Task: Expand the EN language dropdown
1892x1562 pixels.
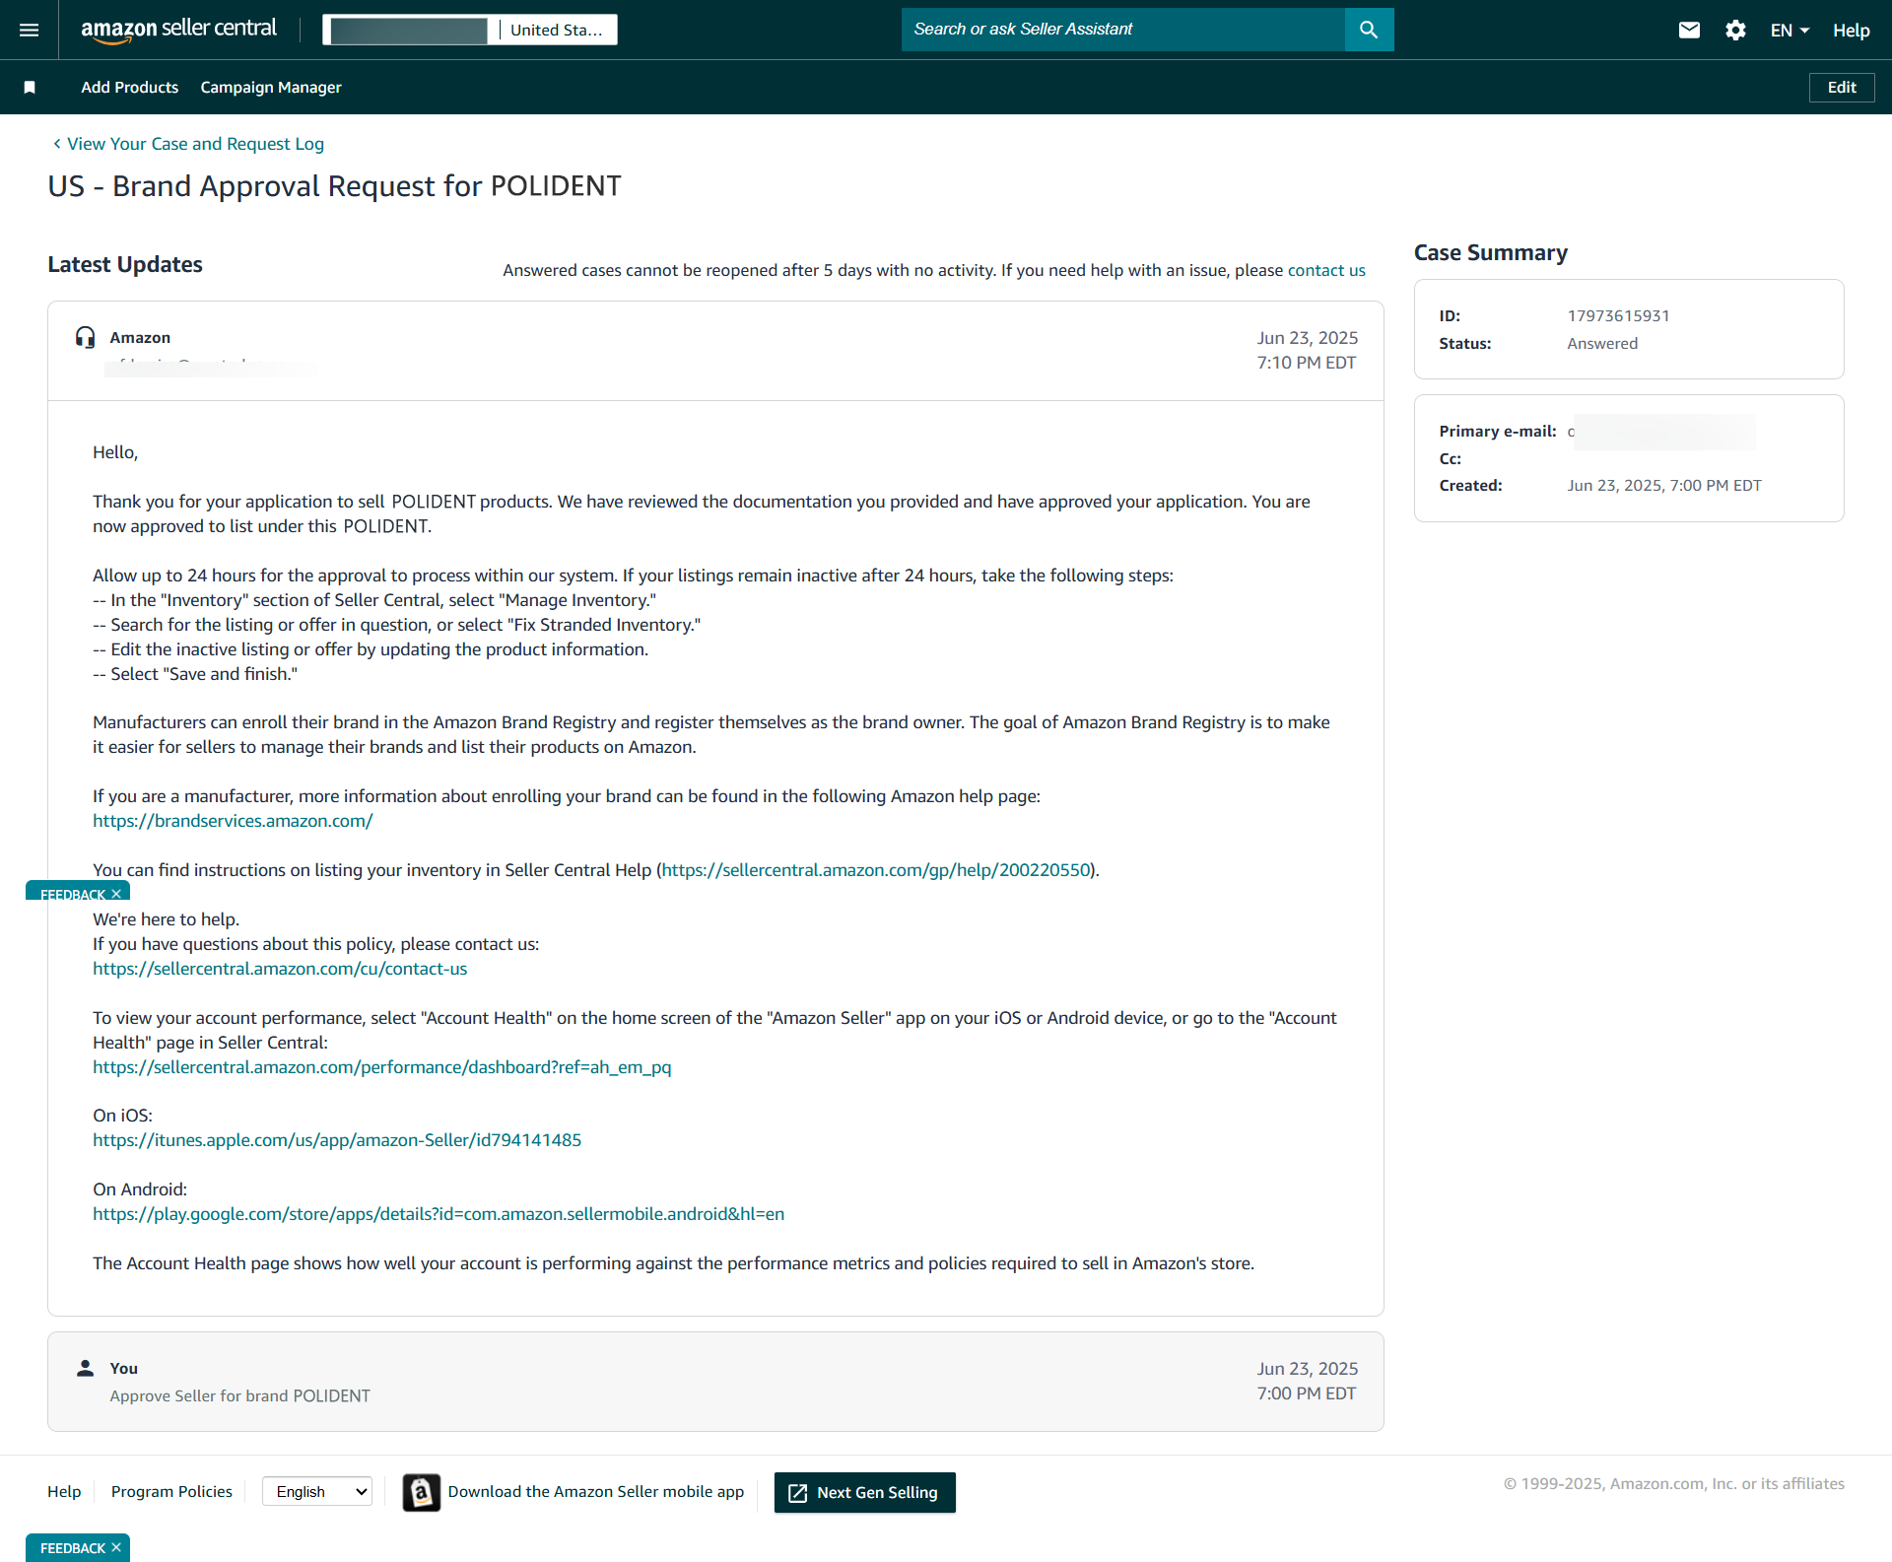Action: (1790, 31)
